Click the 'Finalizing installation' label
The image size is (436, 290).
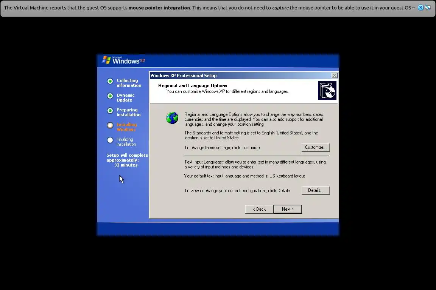click(x=126, y=142)
